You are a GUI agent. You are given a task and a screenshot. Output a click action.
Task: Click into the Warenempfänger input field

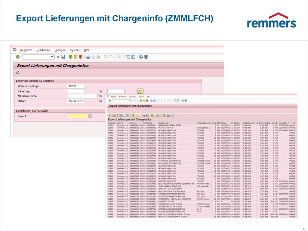pos(76,86)
